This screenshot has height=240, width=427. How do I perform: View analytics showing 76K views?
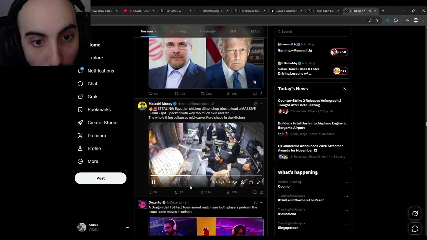click(x=232, y=94)
